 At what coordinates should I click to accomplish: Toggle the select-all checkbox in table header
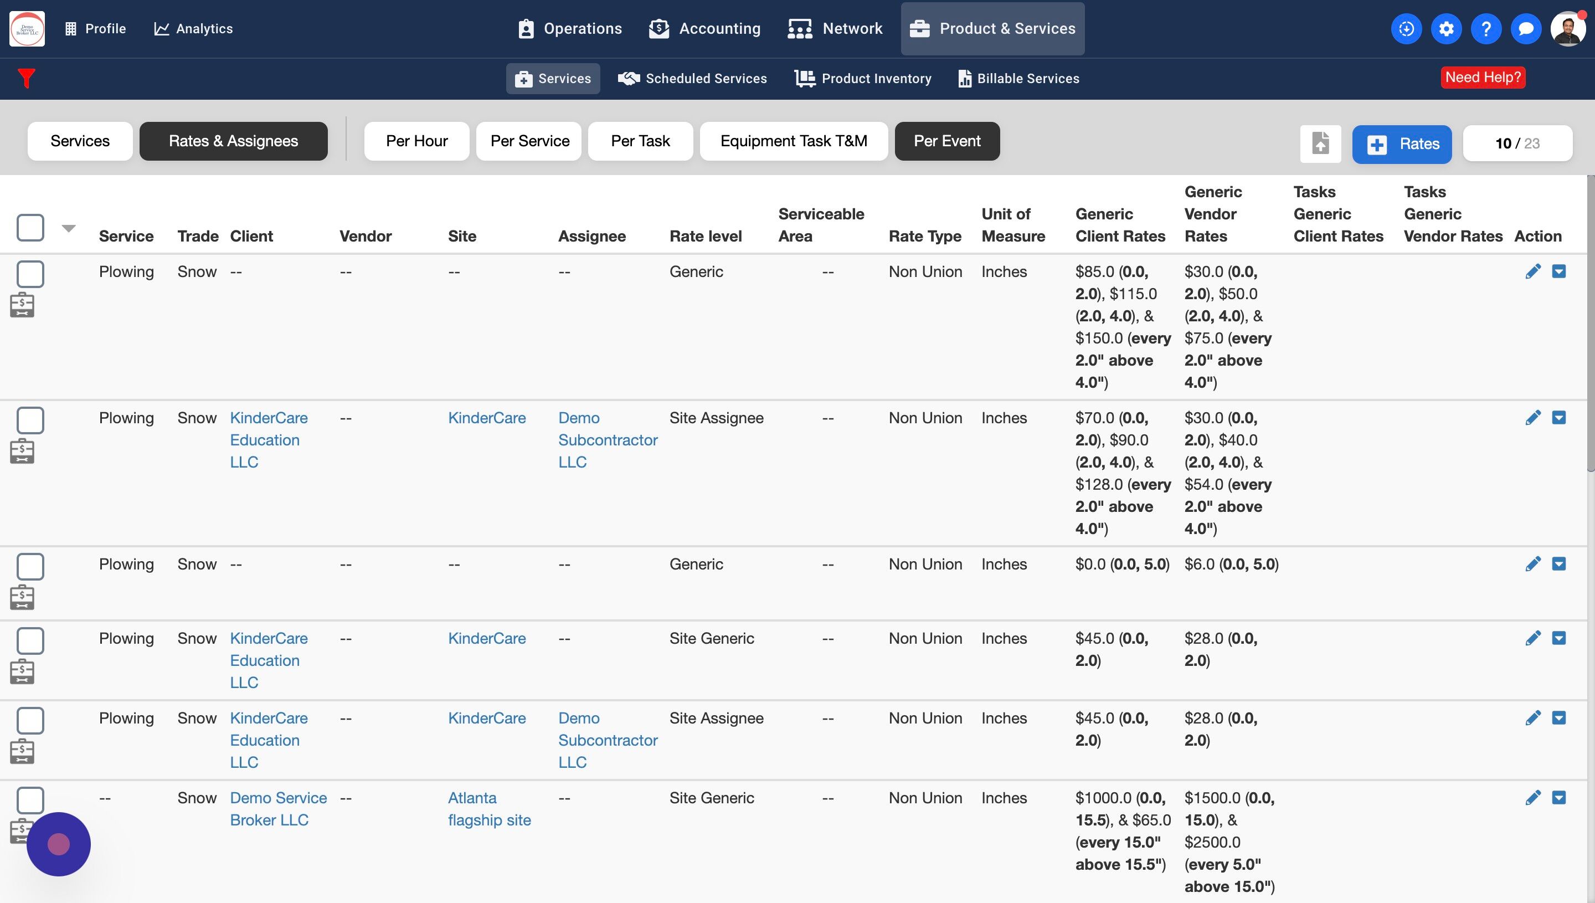[x=30, y=228]
